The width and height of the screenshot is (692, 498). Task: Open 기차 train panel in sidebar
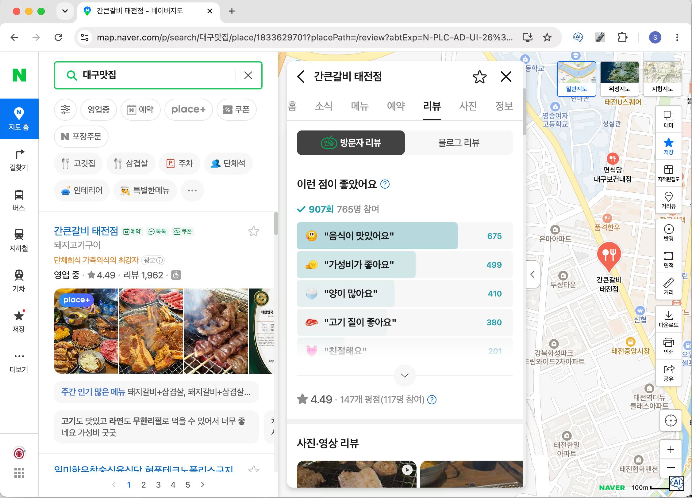19,281
